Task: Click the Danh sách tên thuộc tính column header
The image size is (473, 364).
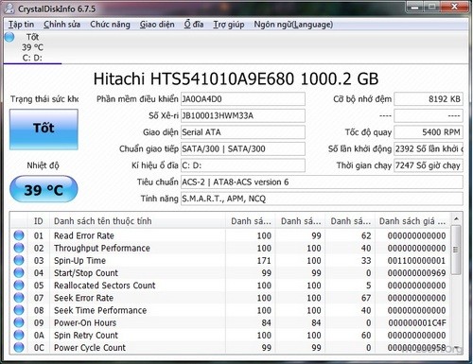Action: click(x=137, y=221)
